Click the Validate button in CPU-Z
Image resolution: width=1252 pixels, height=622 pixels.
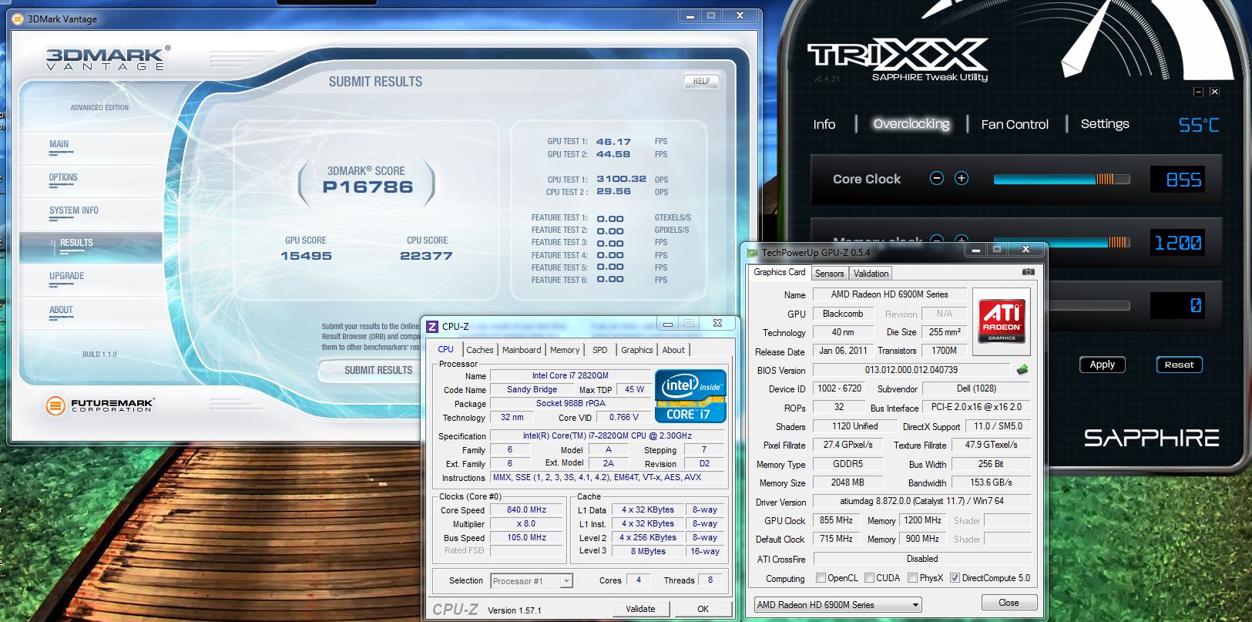[x=640, y=609]
